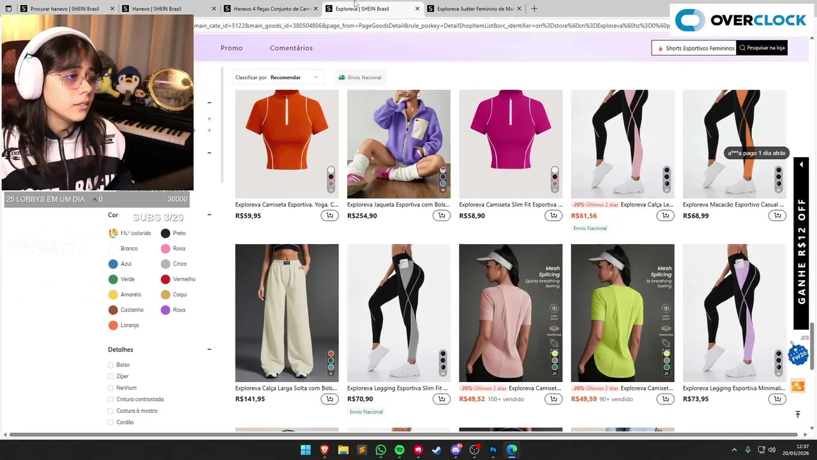This screenshot has height=460, width=817.
Task: Check the Bolso detail filter
Action: (x=111, y=365)
